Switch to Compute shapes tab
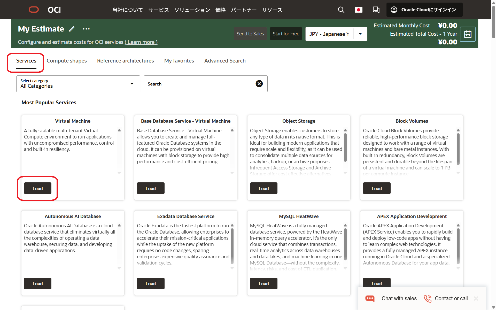Screen dimensions: 496x310 point(67,61)
